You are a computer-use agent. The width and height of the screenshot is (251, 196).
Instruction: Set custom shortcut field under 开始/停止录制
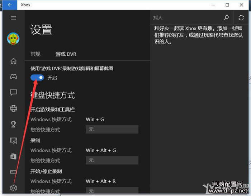click(112, 191)
